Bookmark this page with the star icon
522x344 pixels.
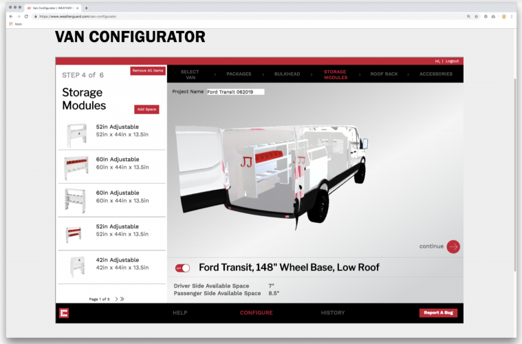click(x=476, y=17)
